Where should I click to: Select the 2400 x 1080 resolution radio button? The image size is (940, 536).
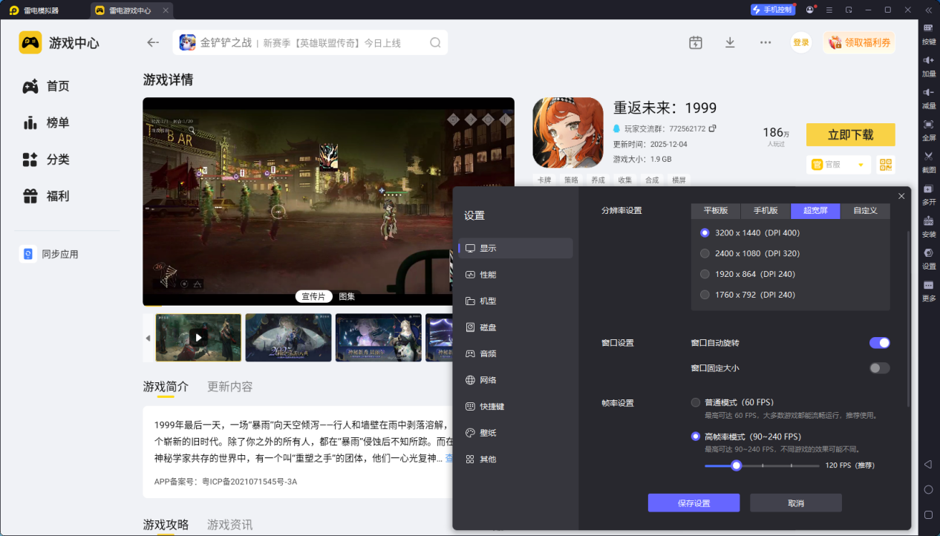click(x=704, y=253)
